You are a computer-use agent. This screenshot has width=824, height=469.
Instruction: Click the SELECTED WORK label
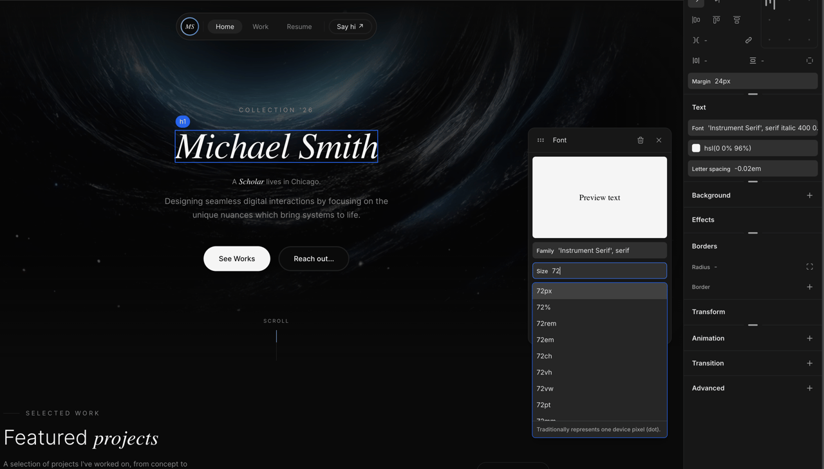click(x=63, y=414)
